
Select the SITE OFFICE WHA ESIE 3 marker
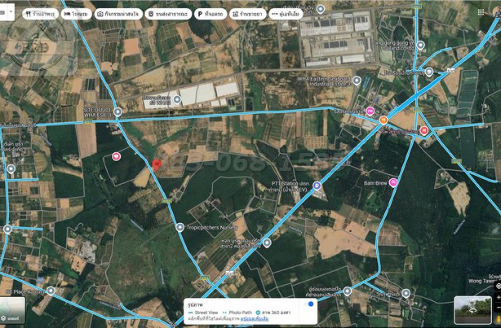coord(118,112)
